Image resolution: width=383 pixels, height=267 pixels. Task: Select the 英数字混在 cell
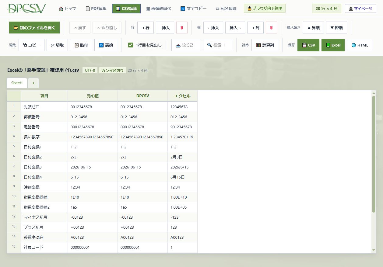(44, 237)
